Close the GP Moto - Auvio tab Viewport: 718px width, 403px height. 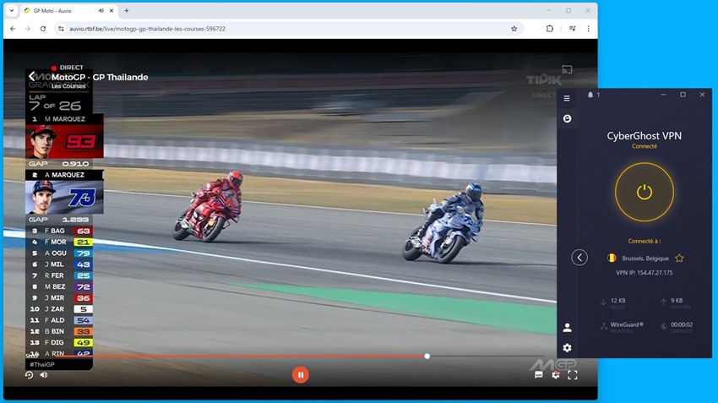click(x=112, y=10)
